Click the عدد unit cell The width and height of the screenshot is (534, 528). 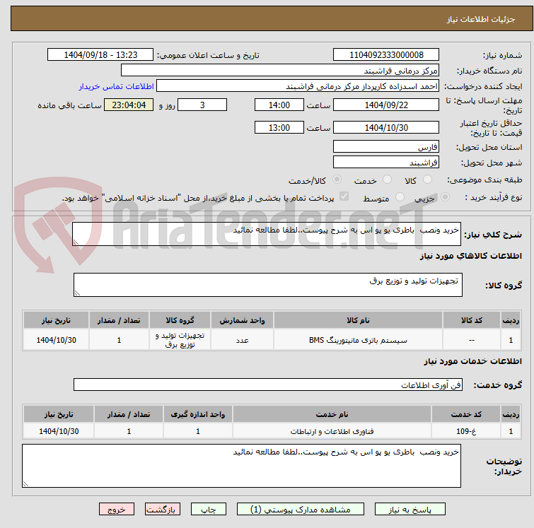pos(242,340)
